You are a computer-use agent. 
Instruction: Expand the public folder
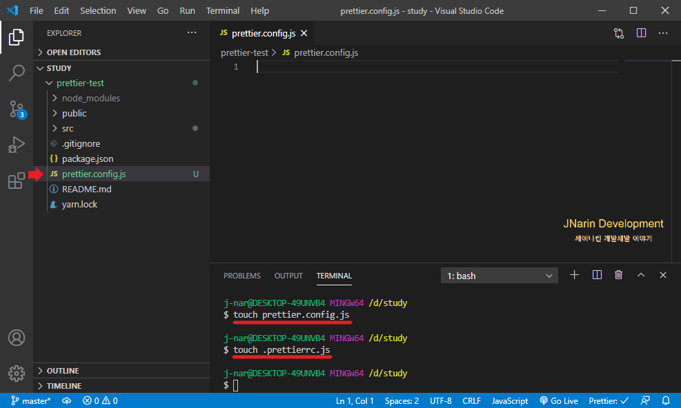click(121, 113)
